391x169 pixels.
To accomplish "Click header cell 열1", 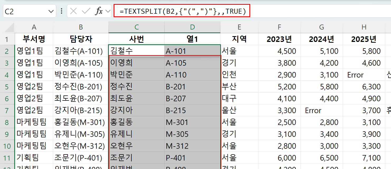I will coord(192,39).
